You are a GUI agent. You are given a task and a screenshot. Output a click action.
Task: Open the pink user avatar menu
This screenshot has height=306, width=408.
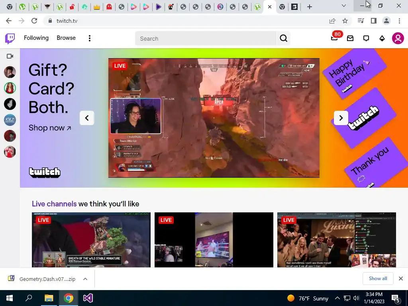tap(398, 38)
